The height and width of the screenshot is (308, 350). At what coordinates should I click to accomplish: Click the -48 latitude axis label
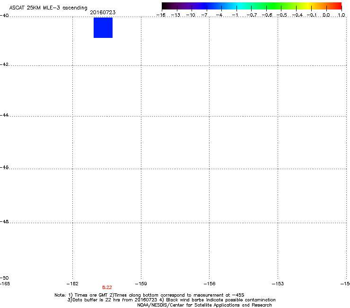pos(4,222)
